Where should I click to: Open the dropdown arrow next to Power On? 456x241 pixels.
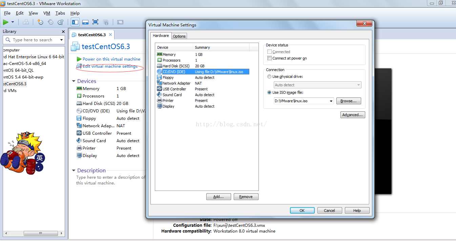[13, 22]
